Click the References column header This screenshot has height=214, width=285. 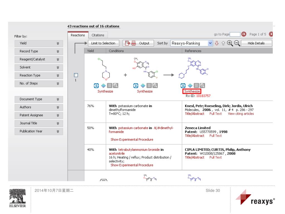pos(227,51)
